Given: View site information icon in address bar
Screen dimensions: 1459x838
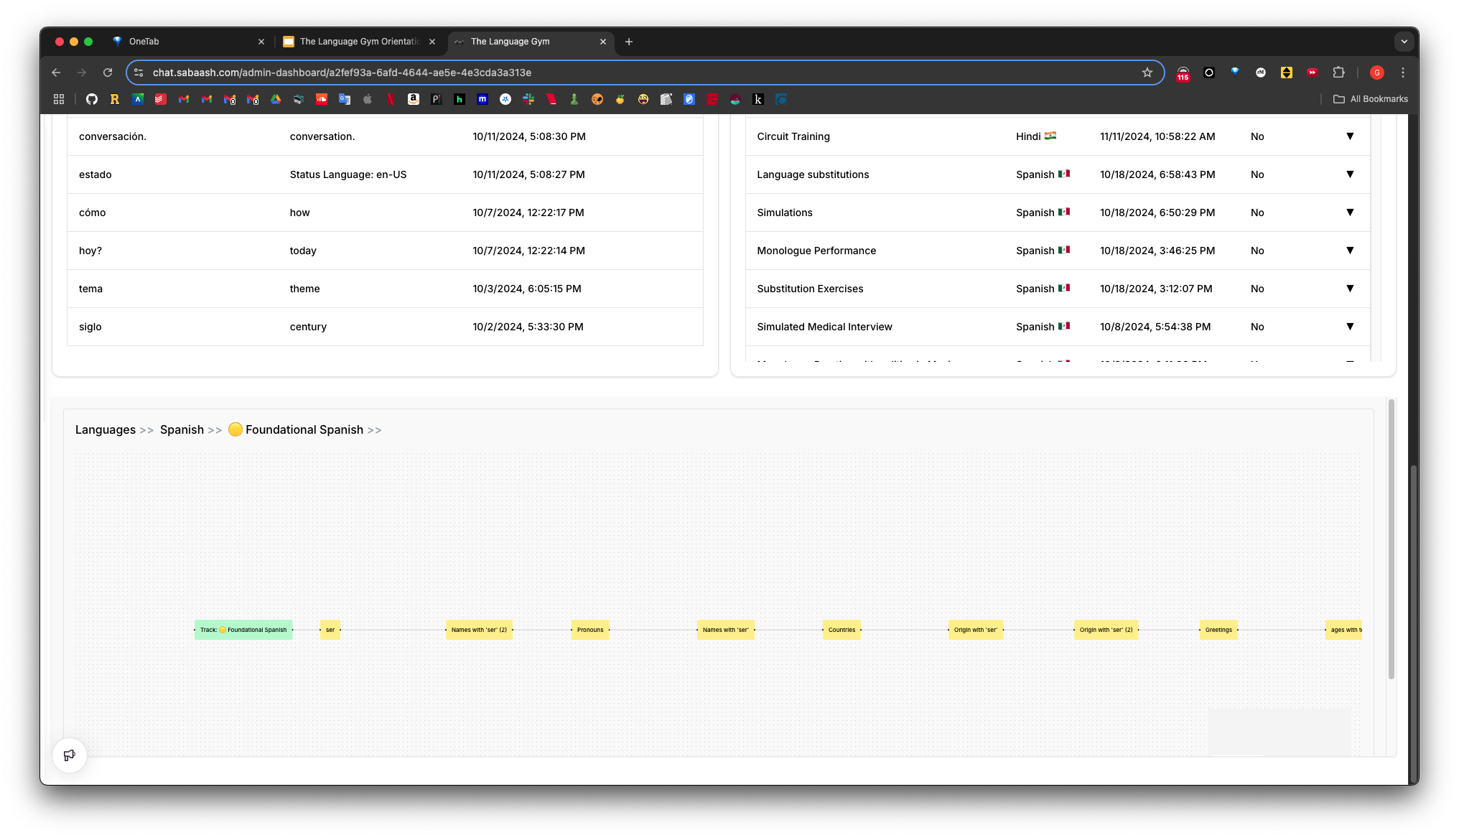Looking at the screenshot, I should pos(139,73).
